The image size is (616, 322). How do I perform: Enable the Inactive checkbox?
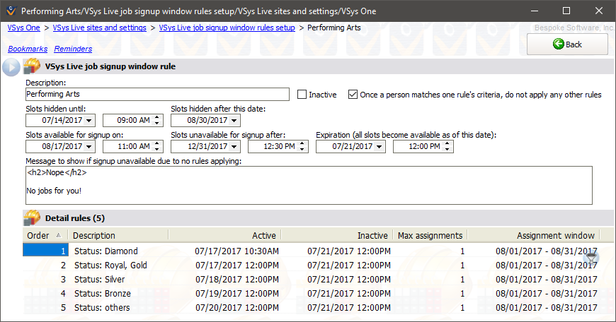click(x=302, y=95)
